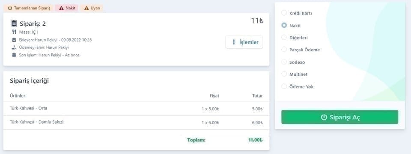The width and height of the screenshot is (411, 154).
Task: Click the hand payment icon beside Ödemeyi alan
Action: (x=14, y=47)
